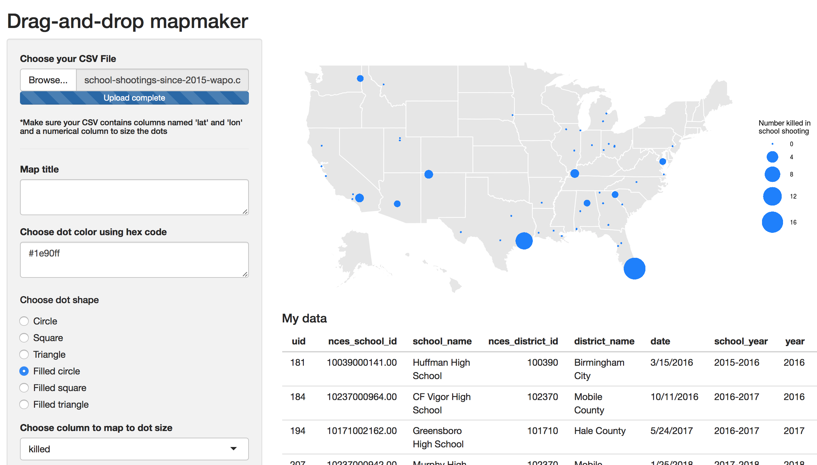The width and height of the screenshot is (817, 465).
Task: Choose the Filled triangle shape
Action: (x=24, y=404)
